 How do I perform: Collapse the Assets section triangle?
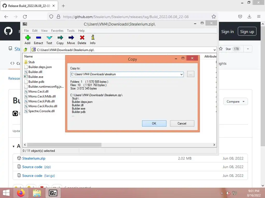(13, 146)
